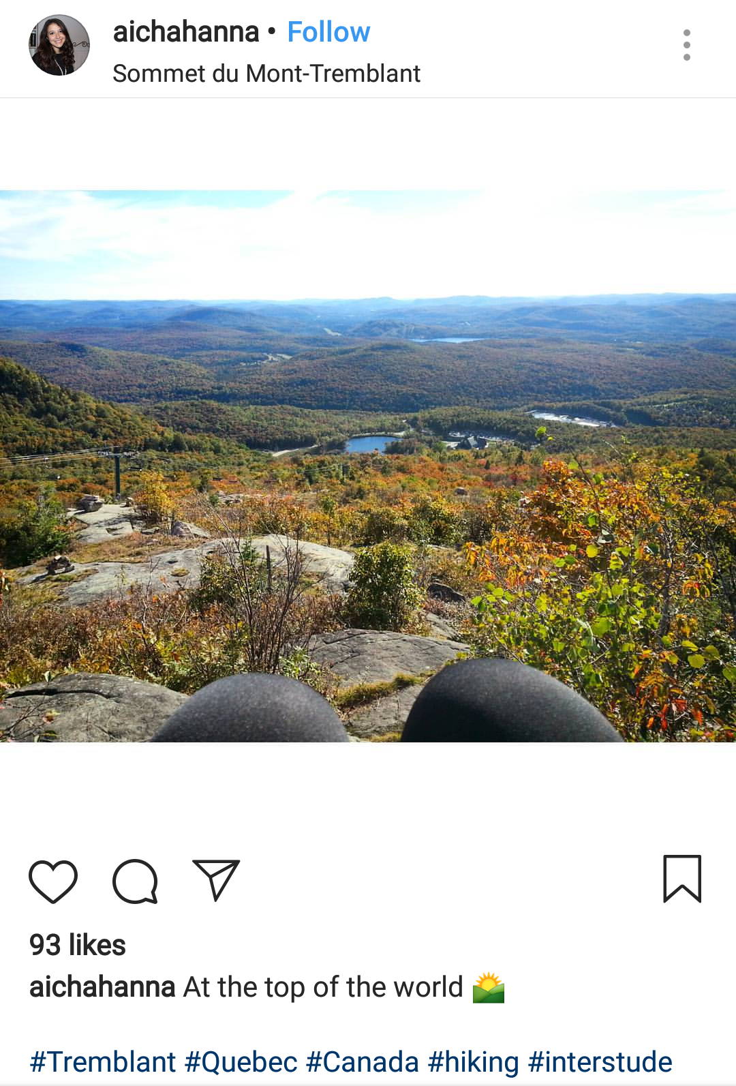Open the #Quebec hashtag
This screenshot has width=736, height=1086.
241,1061
